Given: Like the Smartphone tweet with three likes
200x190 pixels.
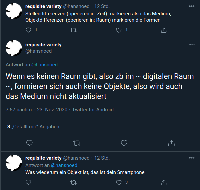Looking at the screenshot, I should pyautogui.click(x=119, y=182).
